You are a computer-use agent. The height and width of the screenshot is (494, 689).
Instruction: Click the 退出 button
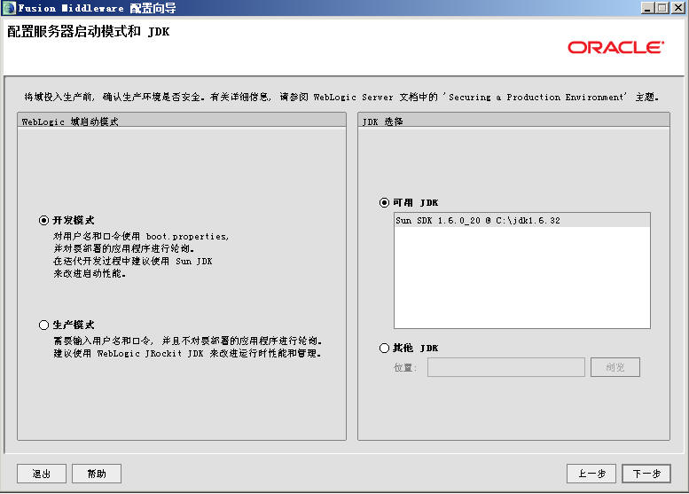(42, 474)
